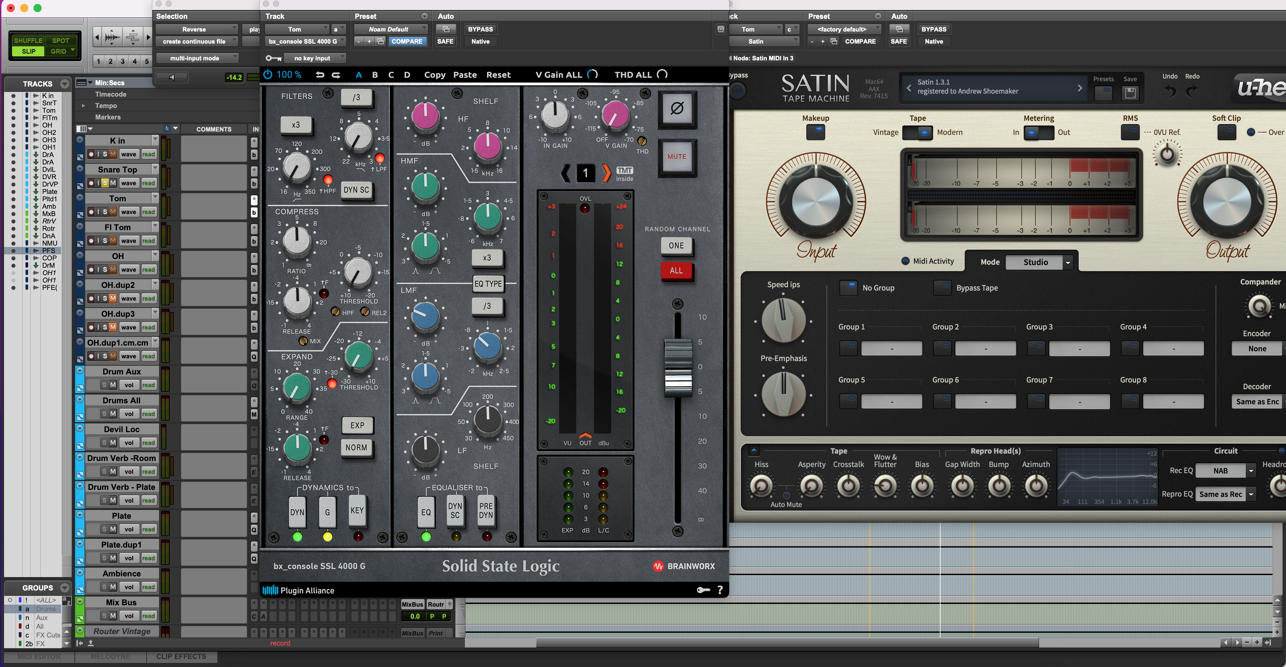
Task: Toggle the EQ TYPE button
Action: 488,284
